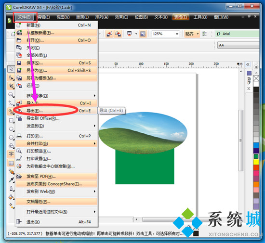Close the color docker with X
The height and width of the screenshot is (243, 265).
click(249, 89)
